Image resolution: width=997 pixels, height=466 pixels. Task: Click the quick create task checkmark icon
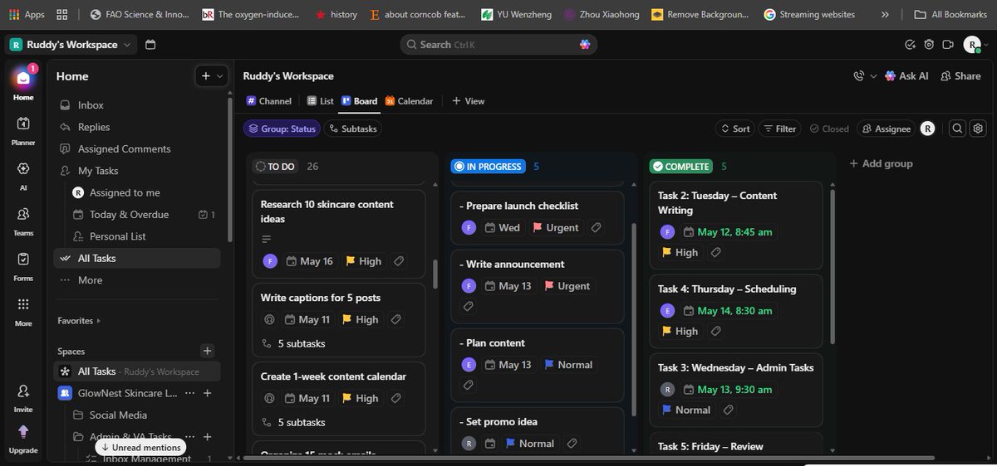pos(910,45)
